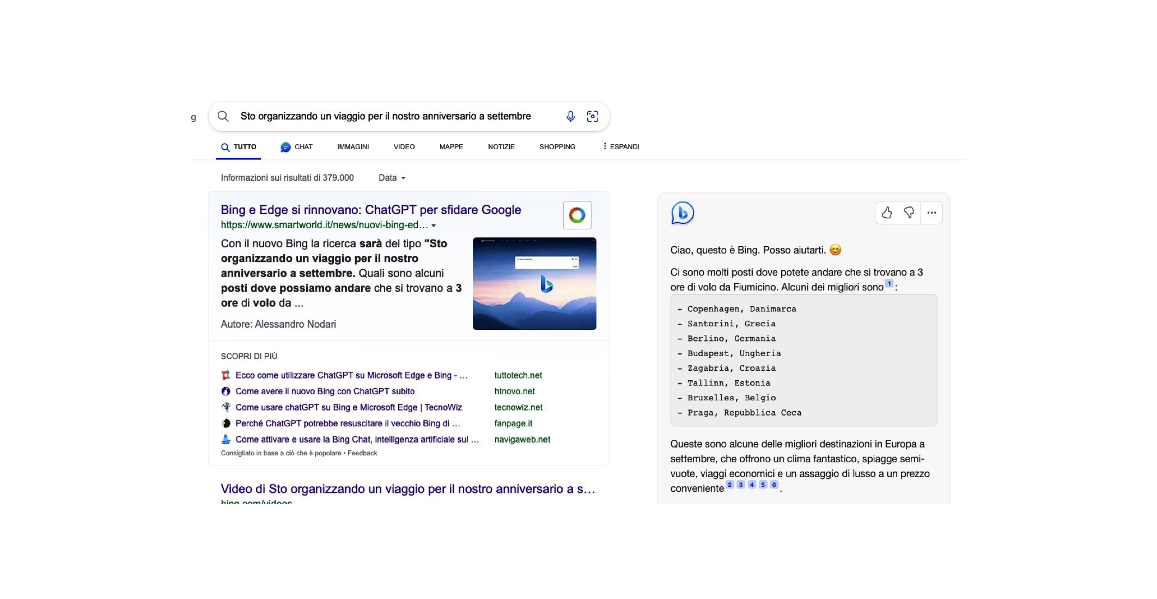Switch to the MAPPE tab
The height and width of the screenshot is (599, 1157).
coord(451,147)
